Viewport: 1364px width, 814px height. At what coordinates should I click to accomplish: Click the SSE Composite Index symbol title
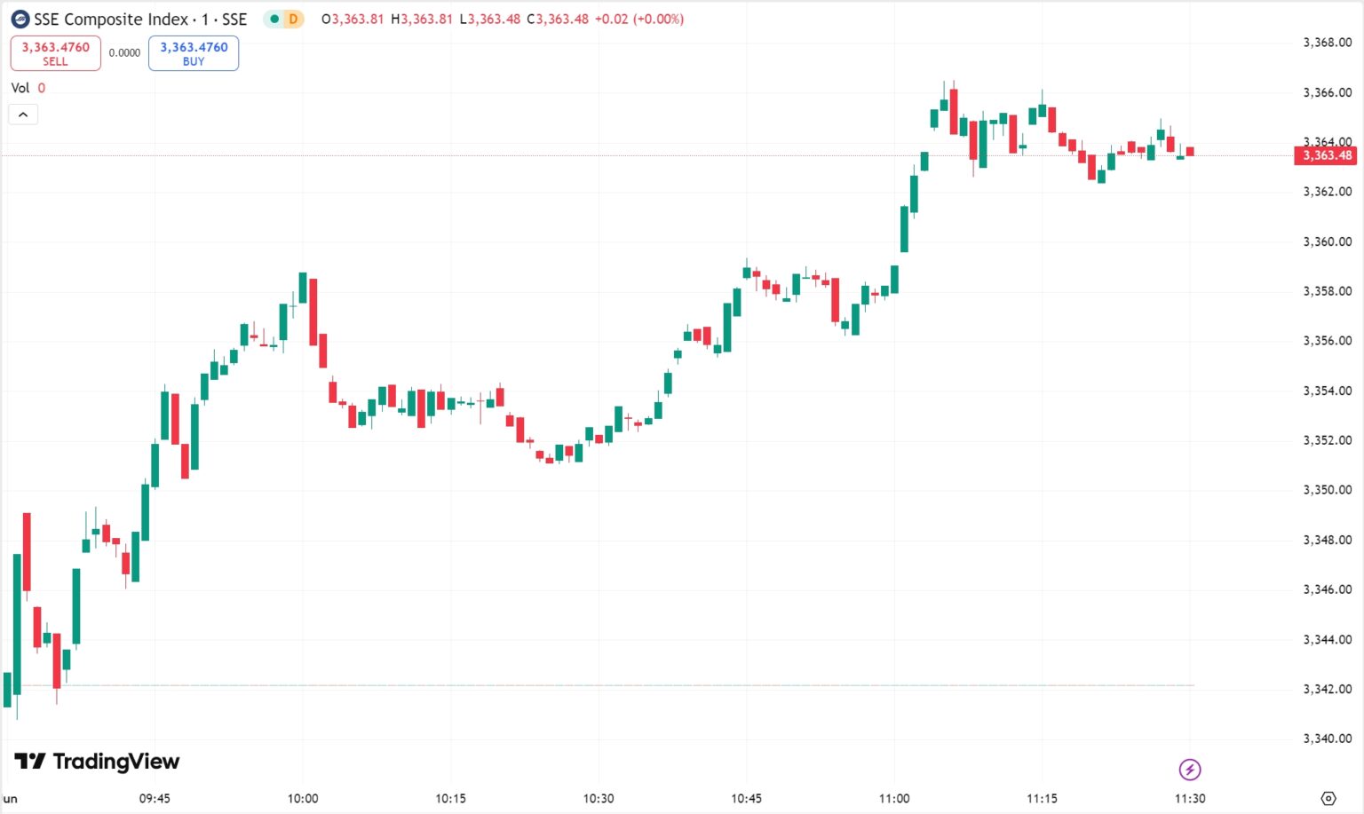140,19
